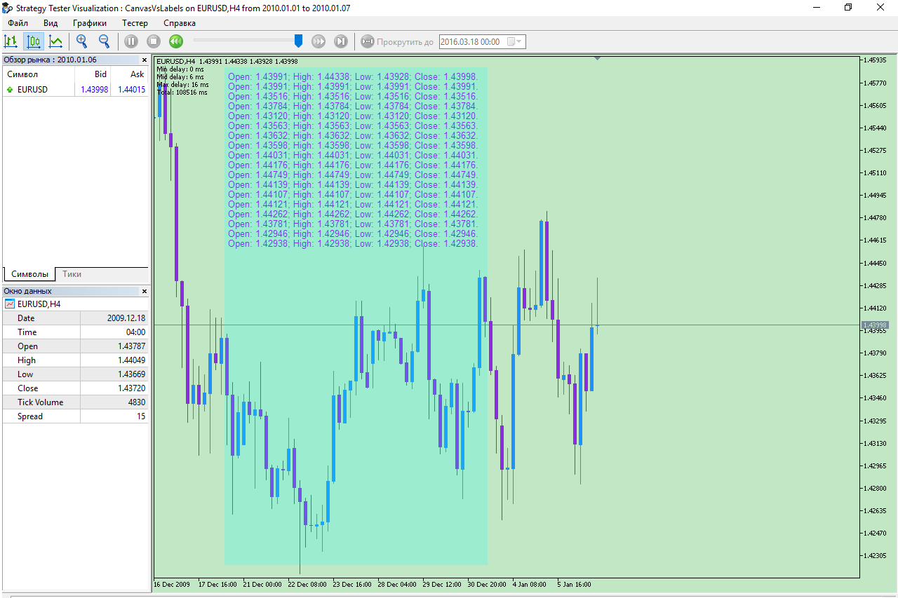This screenshot has width=898, height=598.
Task: Zoom in the chart
Action: (81, 41)
